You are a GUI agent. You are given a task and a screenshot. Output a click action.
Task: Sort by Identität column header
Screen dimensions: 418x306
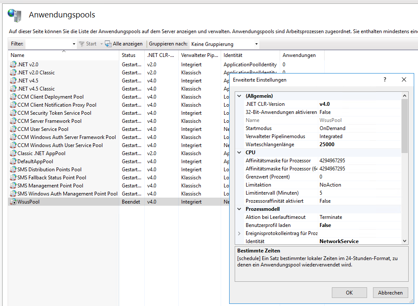pos(250,55)
